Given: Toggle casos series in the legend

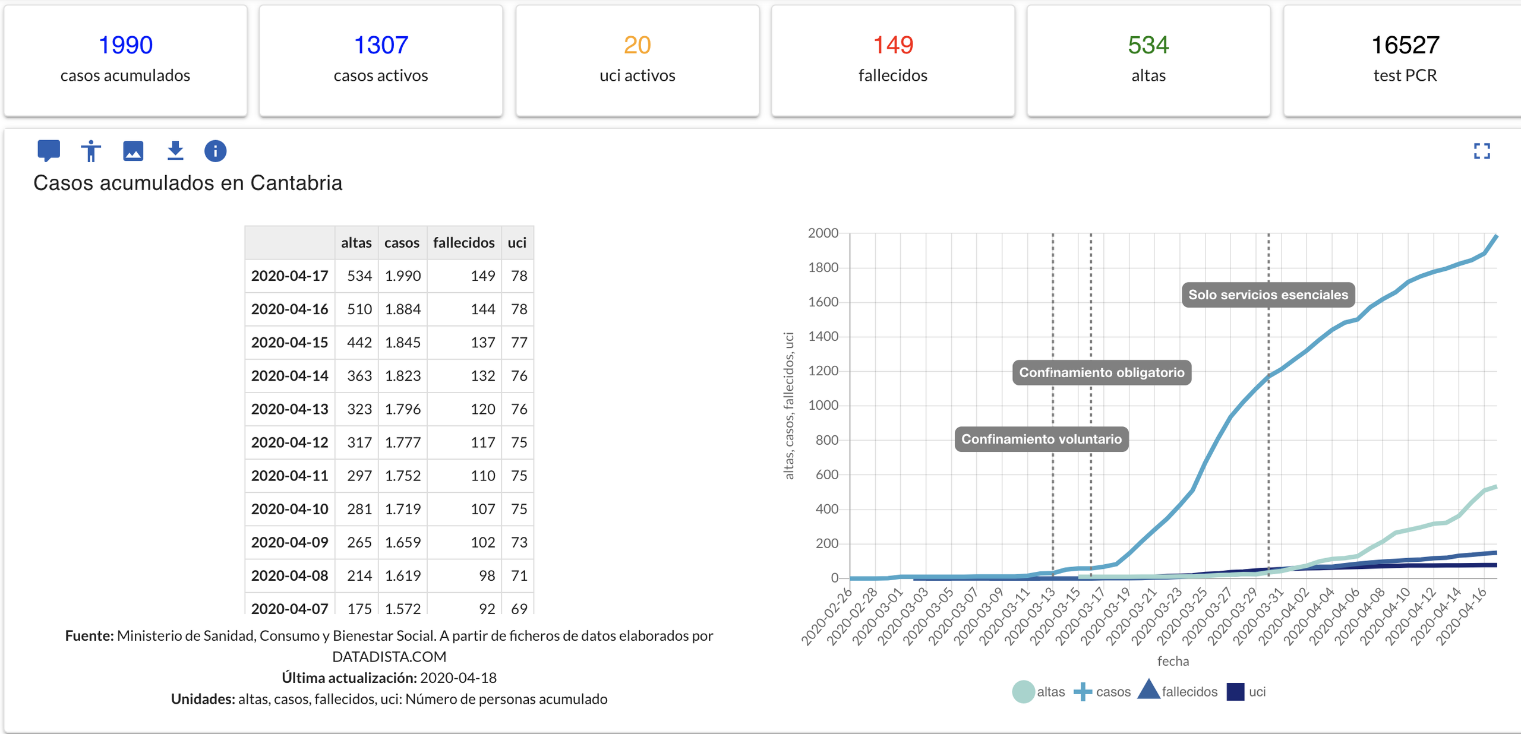Looking at the screenshot, I should tap(1083, 692).
